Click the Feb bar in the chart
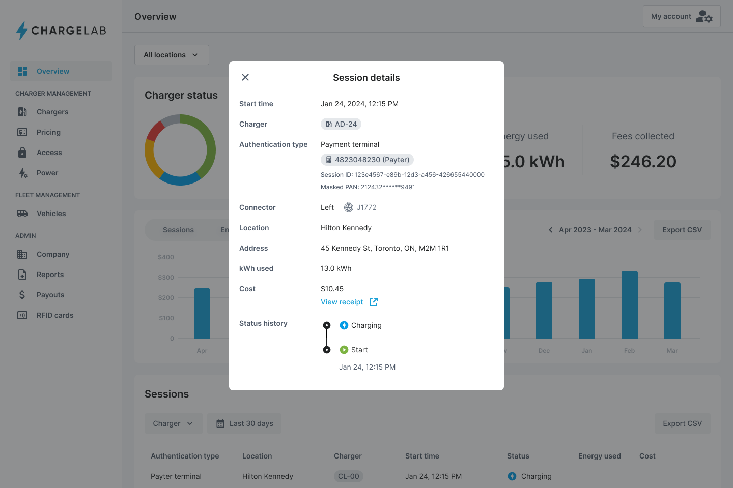Screen dimensions: 733x488 click(630, 305)
